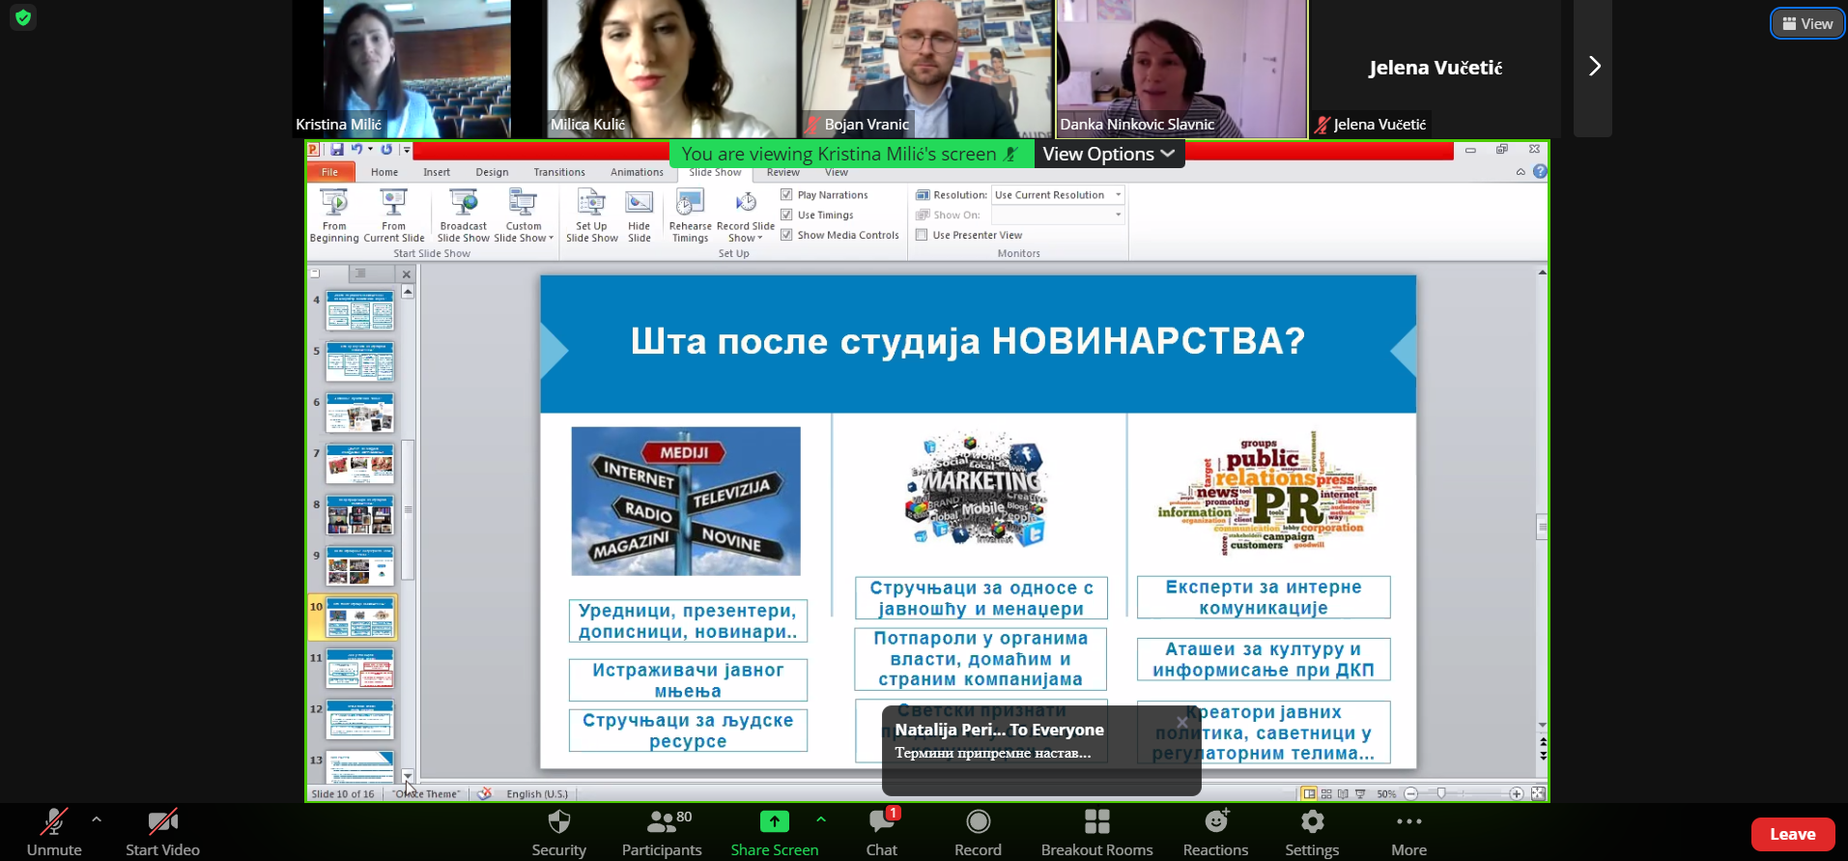Switch to the Insert tab
The height and width of the screenshot is (861, 1848).
437,172
